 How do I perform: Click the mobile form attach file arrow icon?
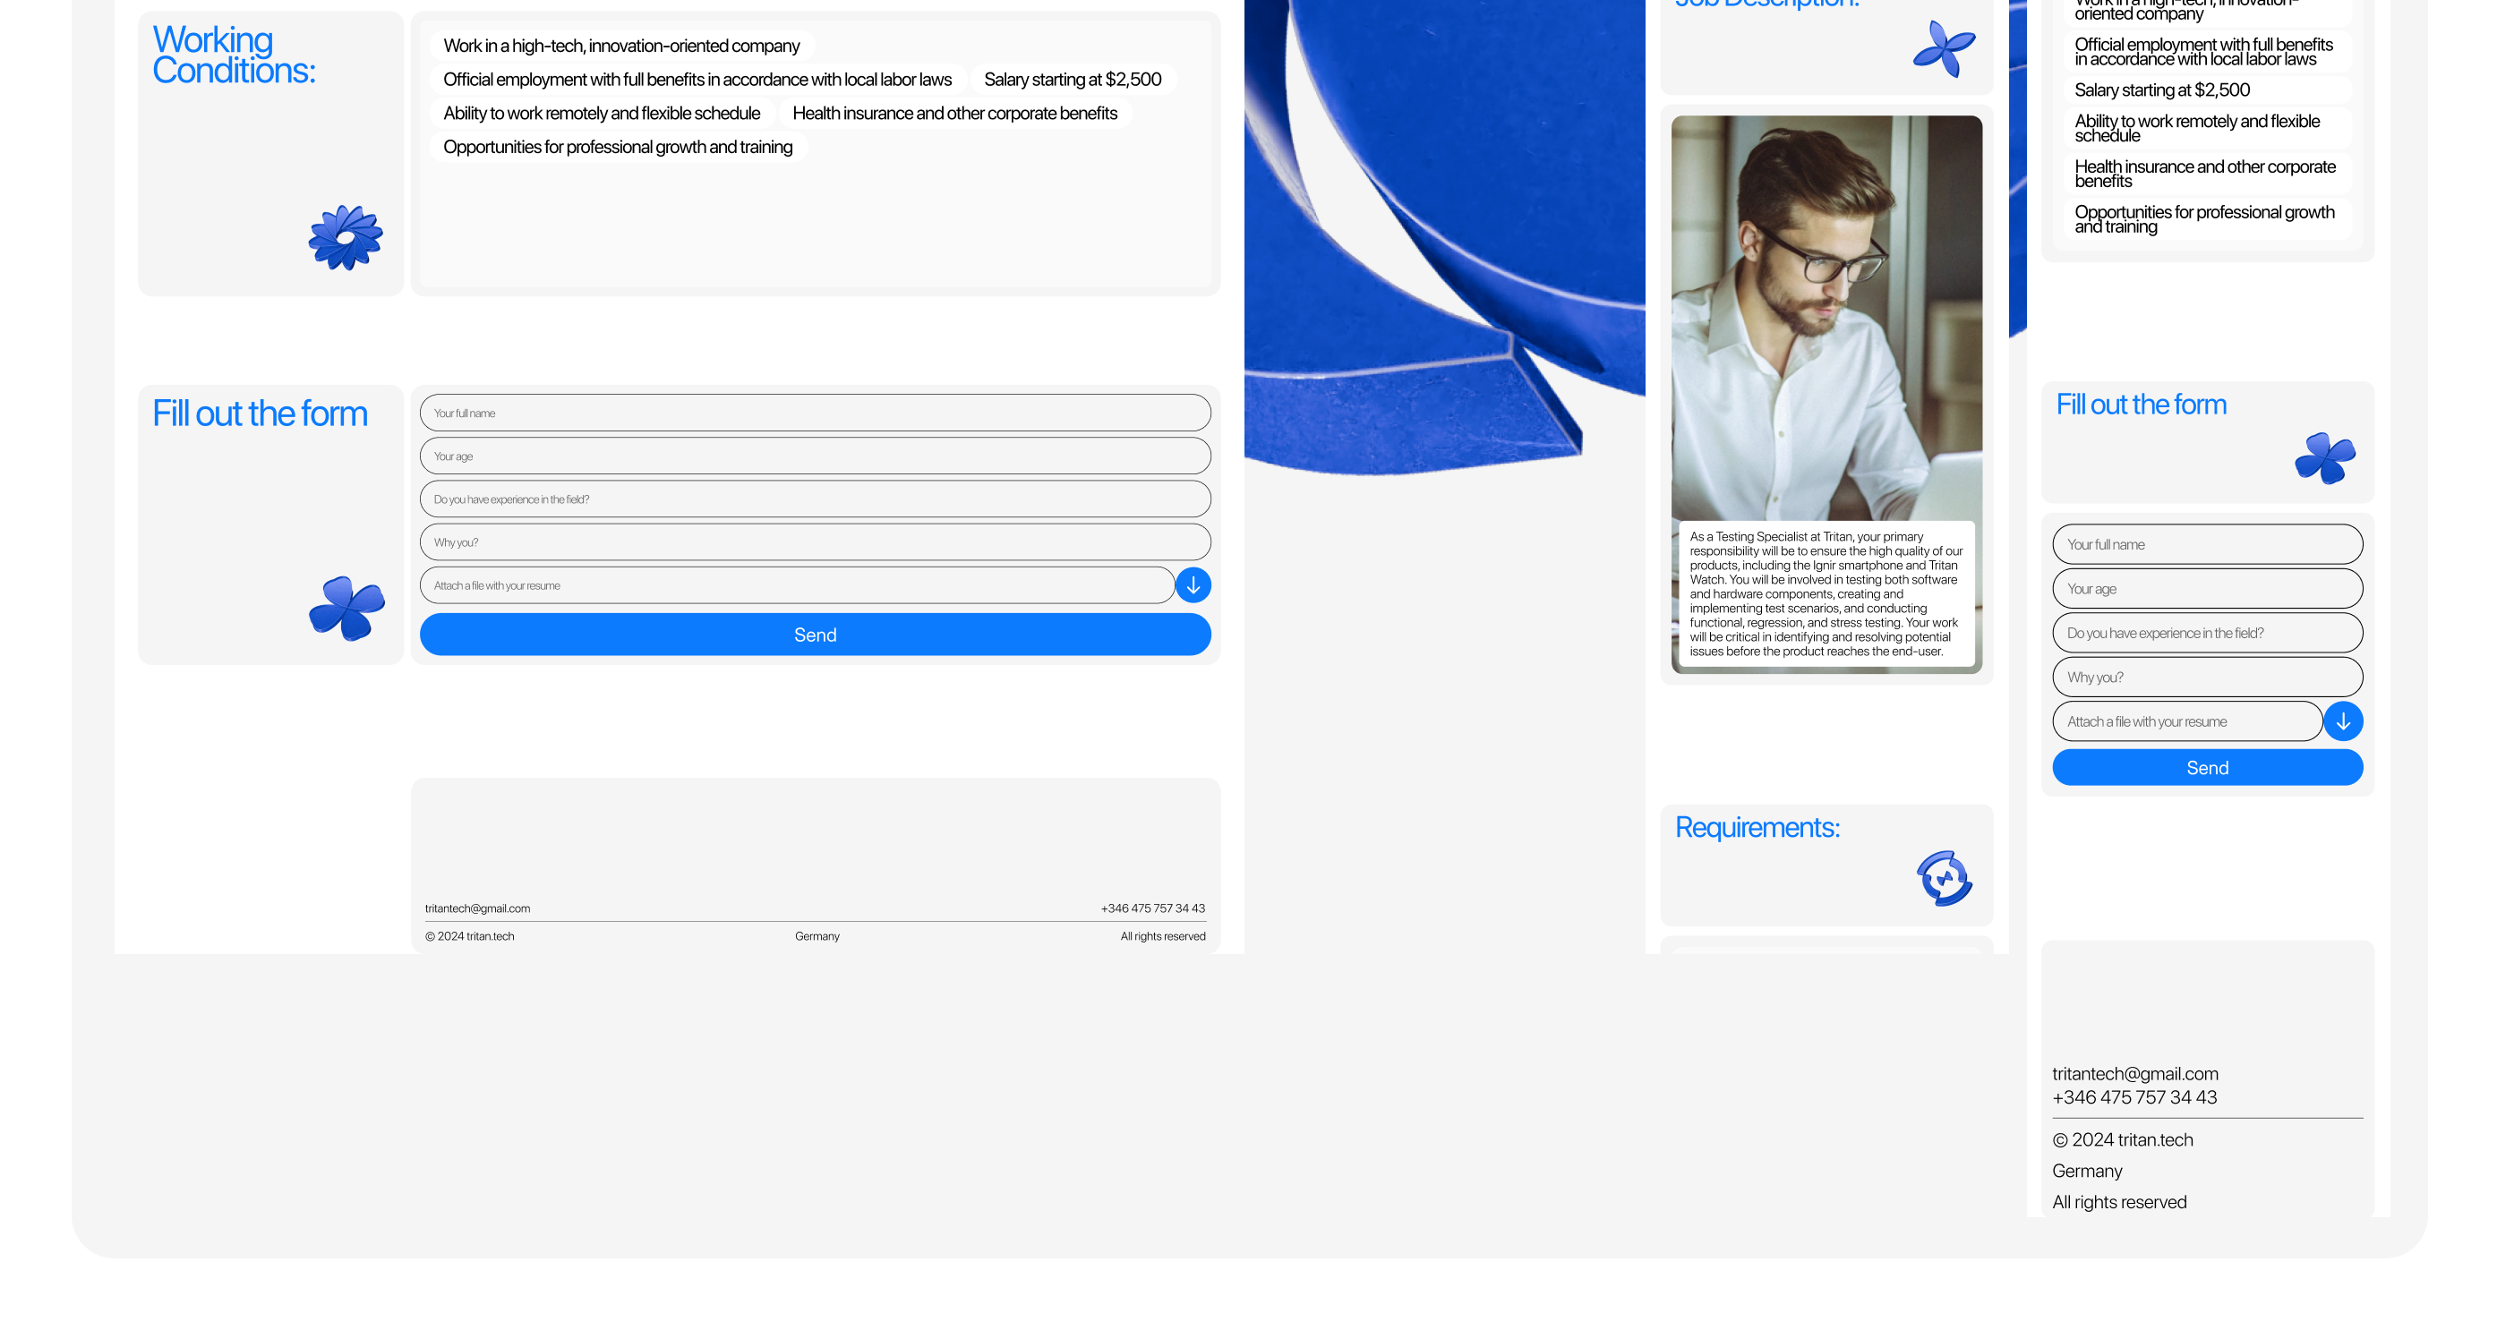click(2342, 722)
